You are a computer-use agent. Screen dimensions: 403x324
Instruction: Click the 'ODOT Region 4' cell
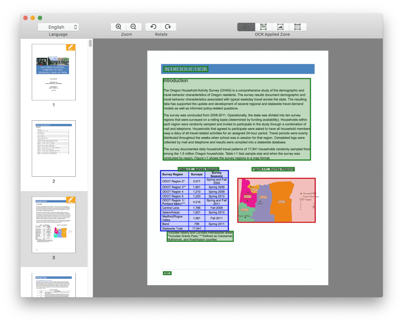[x=175, y=192]
